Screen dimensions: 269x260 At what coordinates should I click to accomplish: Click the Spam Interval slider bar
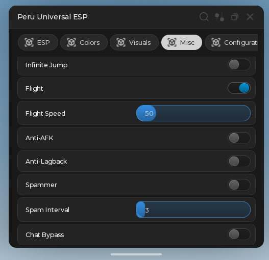[193, 210]
